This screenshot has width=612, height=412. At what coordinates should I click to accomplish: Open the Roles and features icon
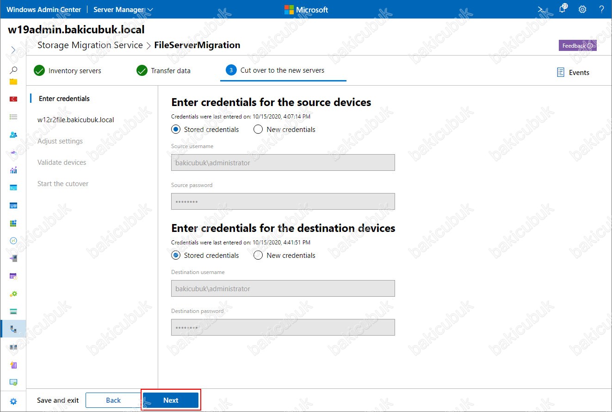point(13,258)
